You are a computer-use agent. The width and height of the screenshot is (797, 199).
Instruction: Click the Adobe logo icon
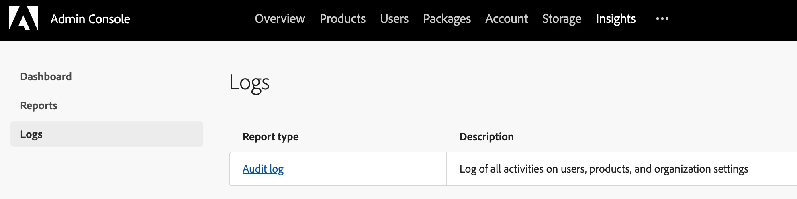pyautogui.click(x=23, y=18)
